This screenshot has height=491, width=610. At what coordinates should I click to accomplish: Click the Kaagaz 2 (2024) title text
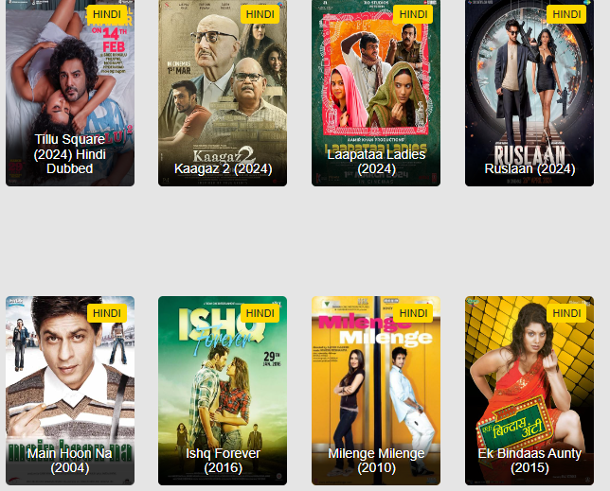[223, 168]
